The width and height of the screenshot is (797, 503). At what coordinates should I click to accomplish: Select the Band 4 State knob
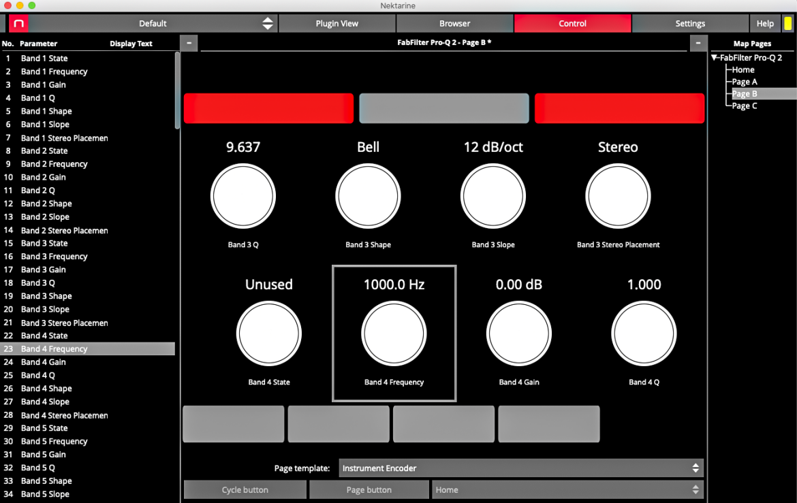pyautogui.click(x=269, y=334)
